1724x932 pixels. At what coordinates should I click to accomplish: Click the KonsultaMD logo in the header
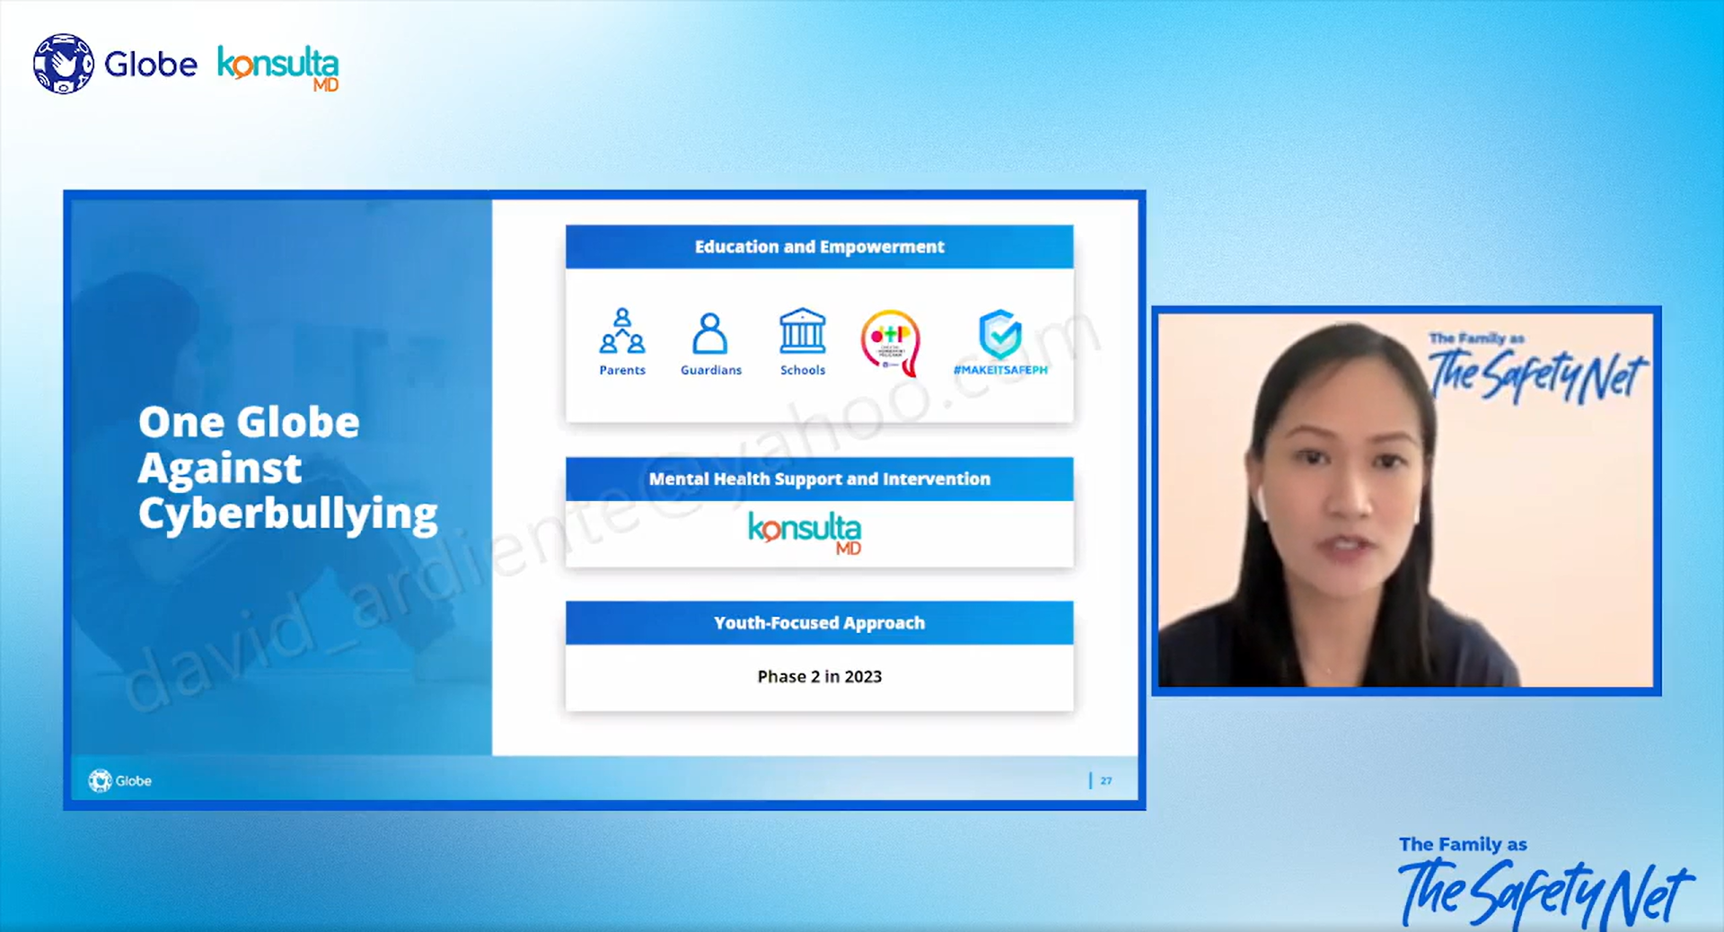(278, 68)
